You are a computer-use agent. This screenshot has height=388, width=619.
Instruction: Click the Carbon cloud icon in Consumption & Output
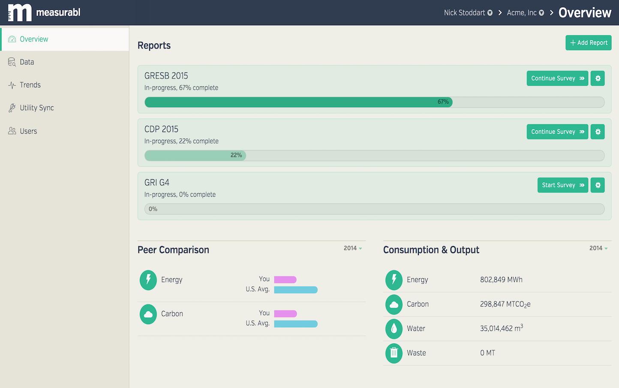(394, 304)
